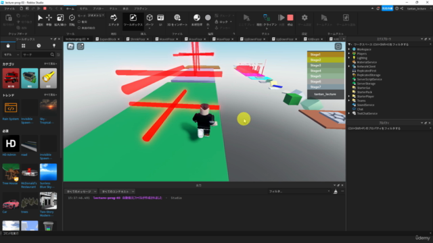
Task: Click the notification bell icon
Action: pos(378,9)
